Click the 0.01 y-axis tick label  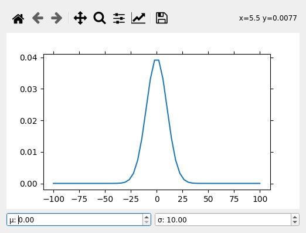point(29,152)
